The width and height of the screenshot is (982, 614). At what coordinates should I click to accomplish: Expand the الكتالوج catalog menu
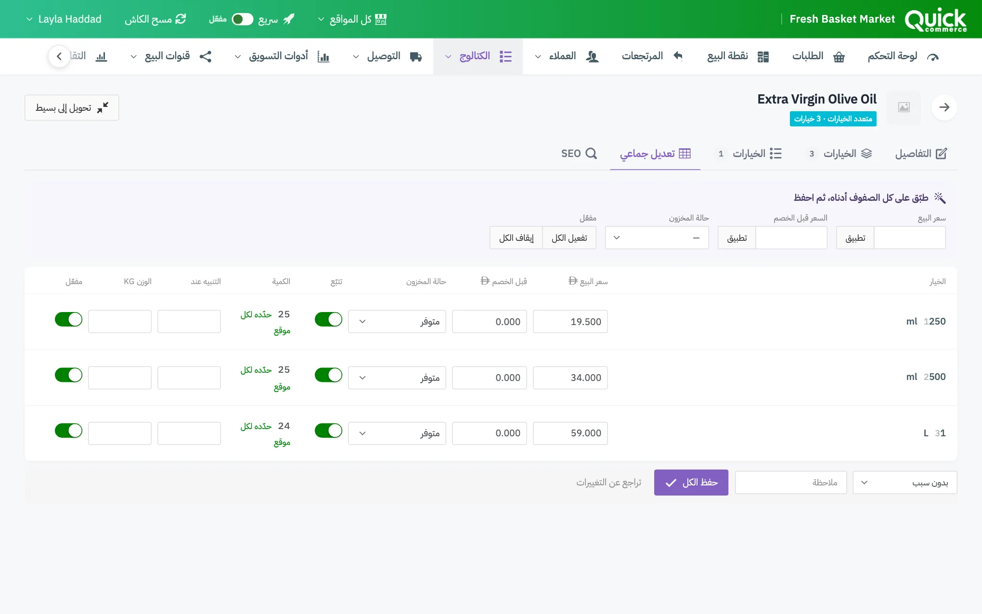(x=478, y=56)
